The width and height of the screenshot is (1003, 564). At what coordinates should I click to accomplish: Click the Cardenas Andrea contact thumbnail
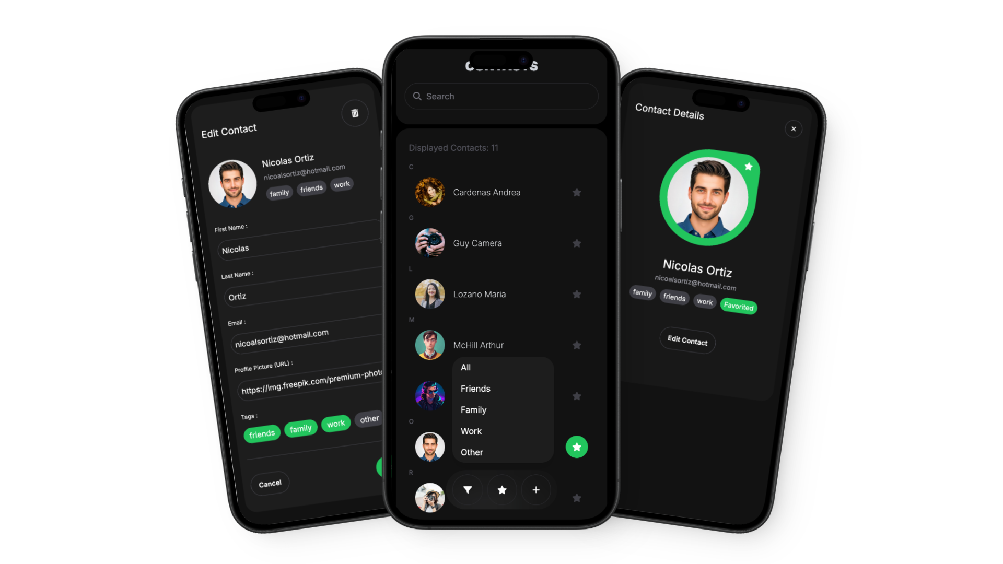427,192
